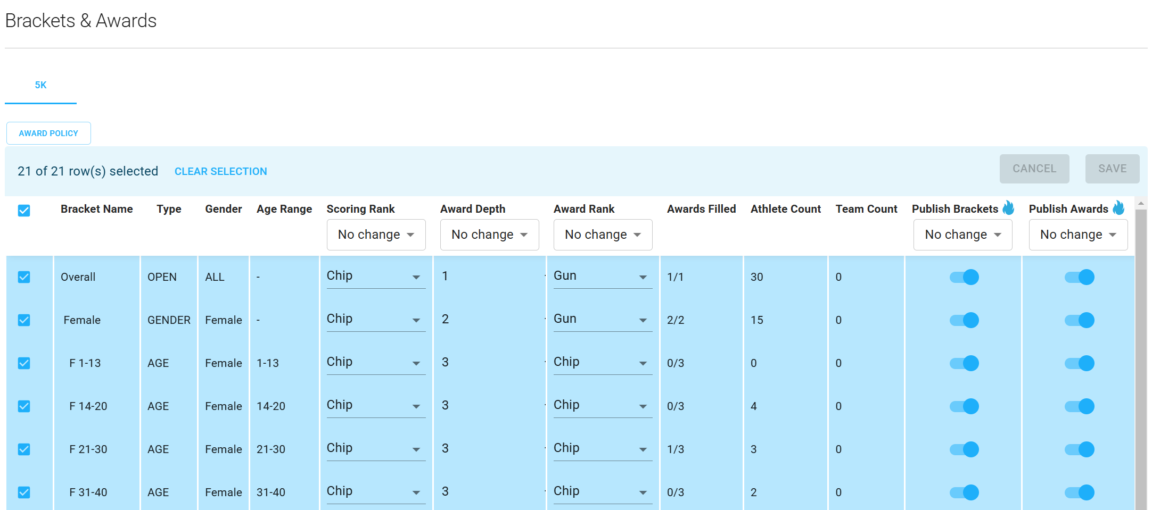Click Clear Selection link
The width and height of the screenshot is (1152, 510).
[221, 171]
